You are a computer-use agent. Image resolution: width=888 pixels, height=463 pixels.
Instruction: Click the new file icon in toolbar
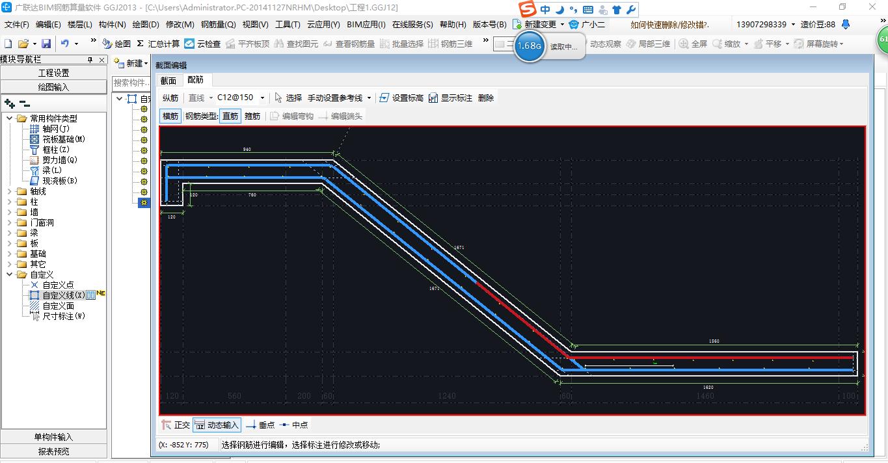click(8, 44)
